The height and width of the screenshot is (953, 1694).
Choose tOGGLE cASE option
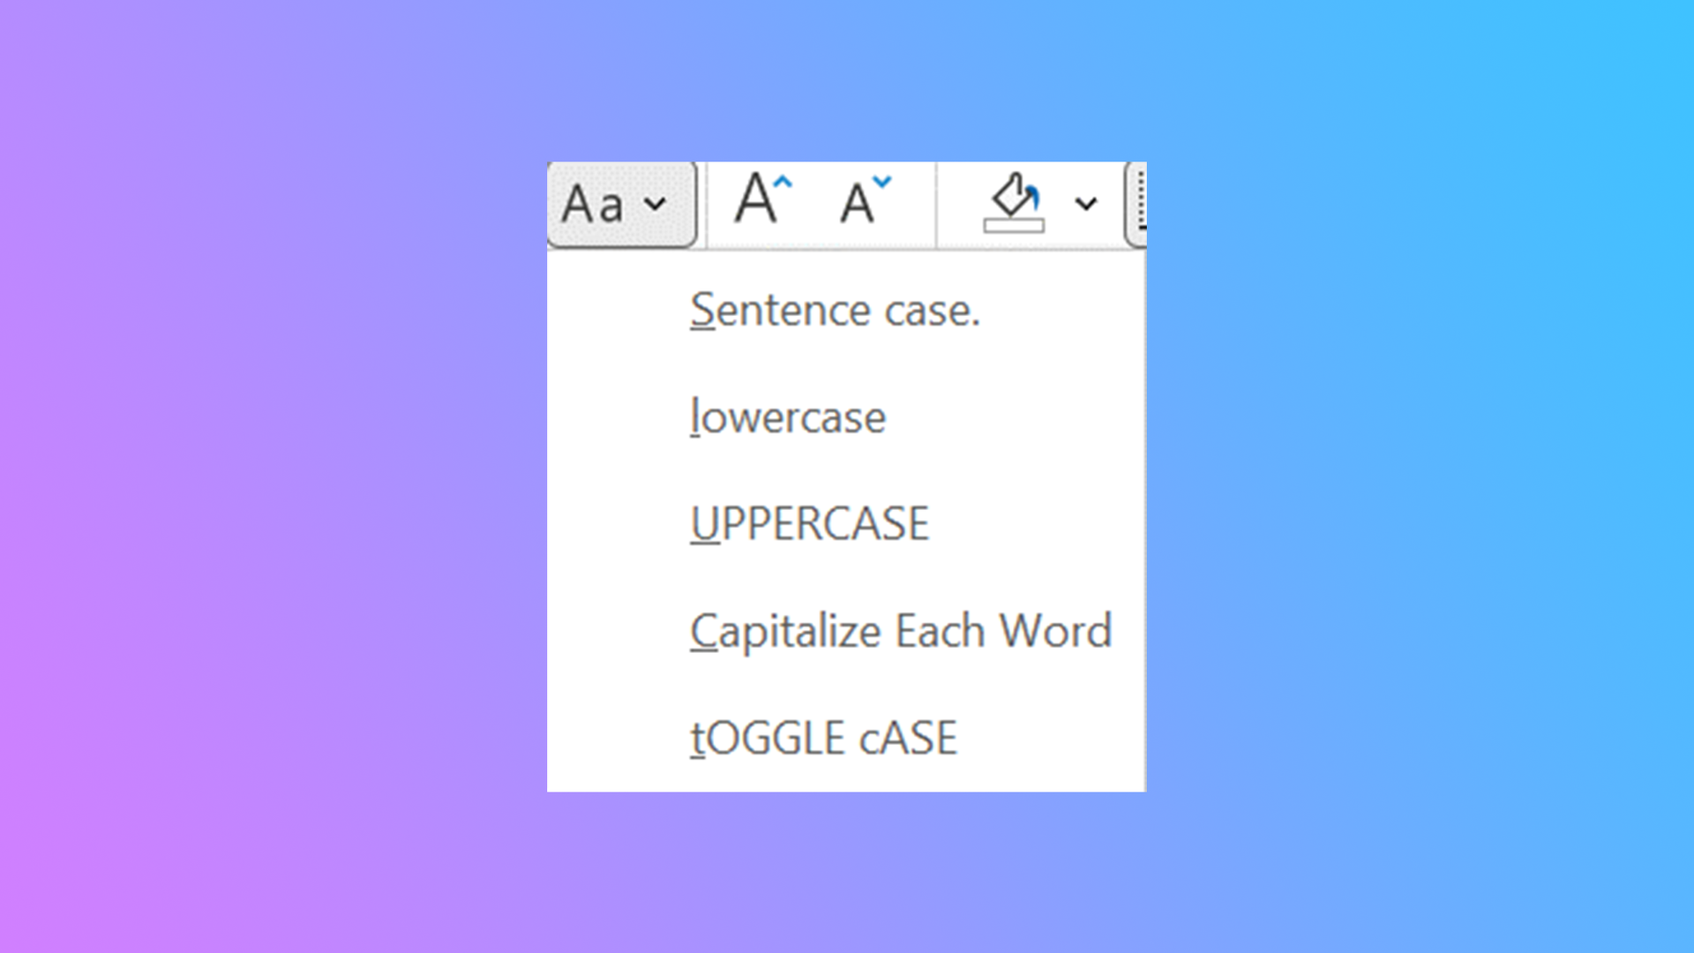pos(823,738)
